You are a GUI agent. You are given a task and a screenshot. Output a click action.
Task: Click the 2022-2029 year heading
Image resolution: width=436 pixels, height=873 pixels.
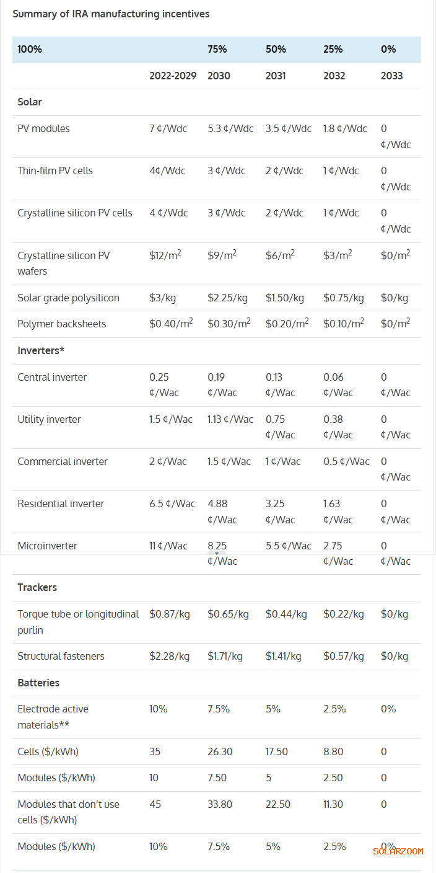[x=173, y=76]
